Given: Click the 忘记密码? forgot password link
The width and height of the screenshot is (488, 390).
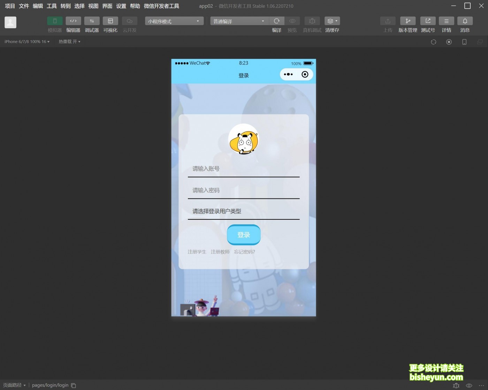Looking at the screenshot, I should [245, 252].
